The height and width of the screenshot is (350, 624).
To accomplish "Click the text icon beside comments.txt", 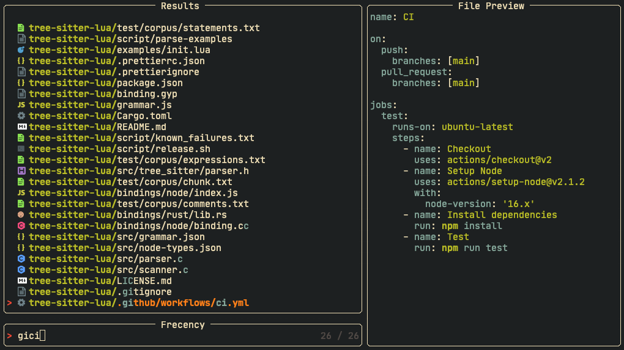I will pyautogui.click(x=21, y=204).
